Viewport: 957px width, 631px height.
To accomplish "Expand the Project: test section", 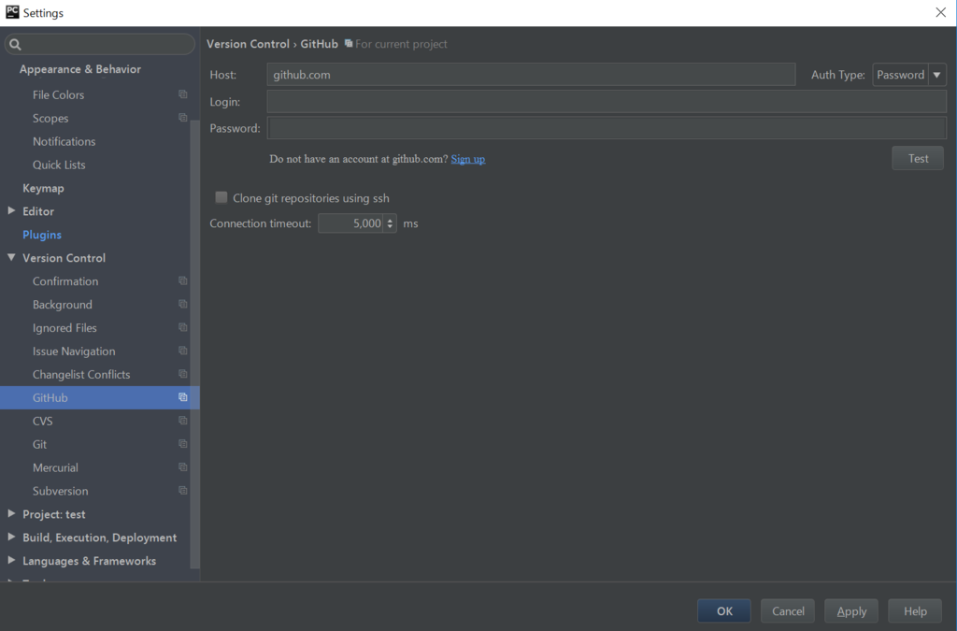I will point(11,514).
